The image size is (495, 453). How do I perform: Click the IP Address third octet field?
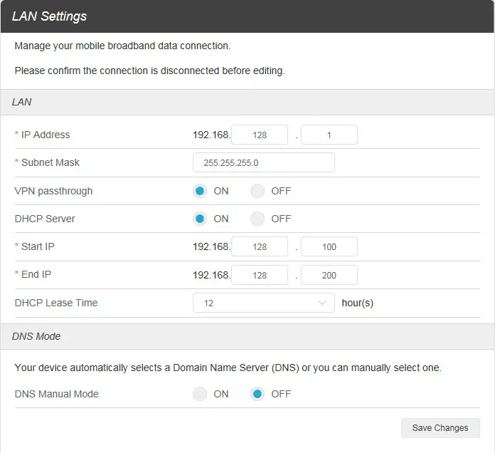(x=260, y=135)
